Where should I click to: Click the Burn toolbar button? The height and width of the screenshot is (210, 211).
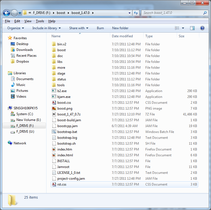click(100, 28)
